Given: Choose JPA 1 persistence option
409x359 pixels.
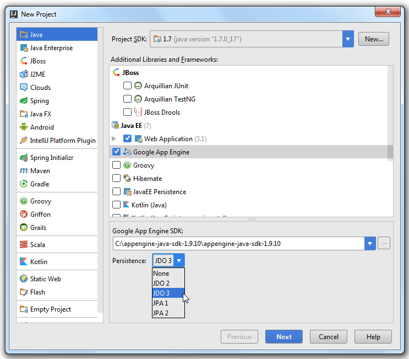Looking at the screenshot, I should pos(168,303).
